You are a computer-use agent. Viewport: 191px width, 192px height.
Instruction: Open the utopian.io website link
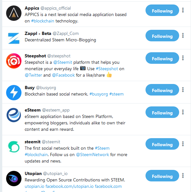click(x=34, y=186)
